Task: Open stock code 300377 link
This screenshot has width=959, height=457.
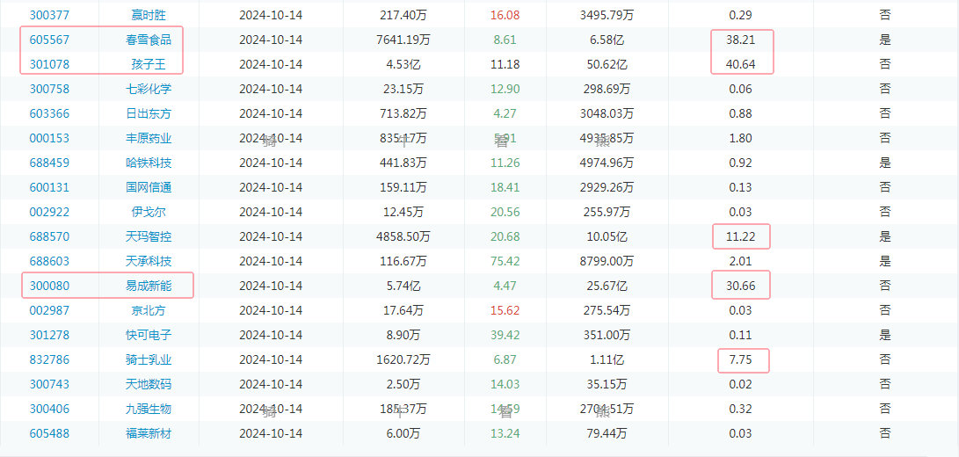Action: pos(49,15)
